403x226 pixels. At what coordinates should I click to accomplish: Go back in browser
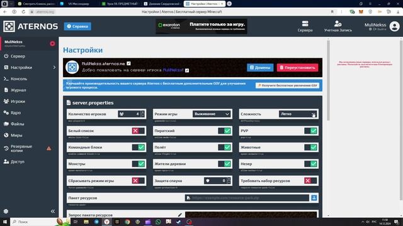click(5, 12)
